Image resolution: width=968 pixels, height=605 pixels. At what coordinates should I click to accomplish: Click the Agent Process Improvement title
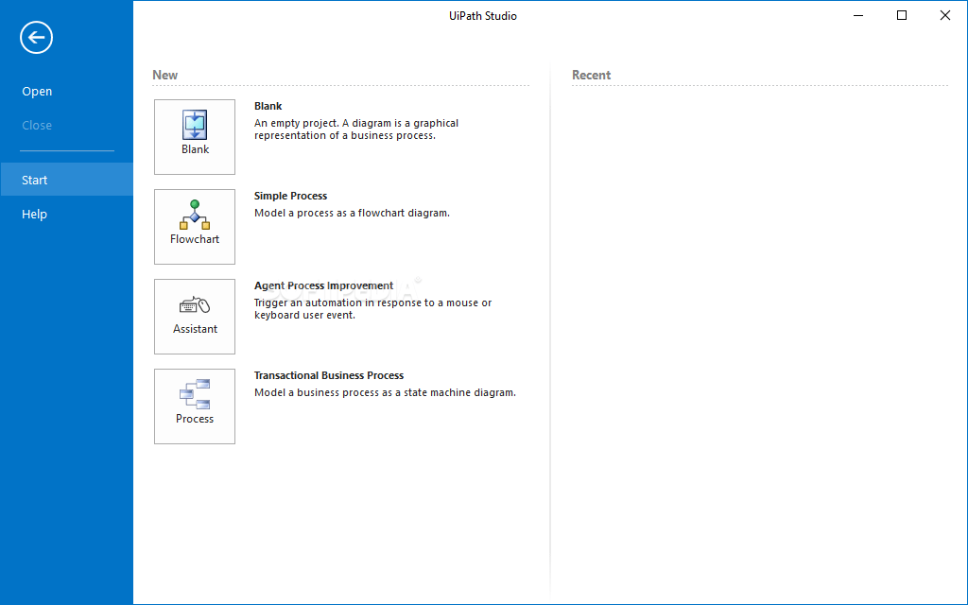323,285
